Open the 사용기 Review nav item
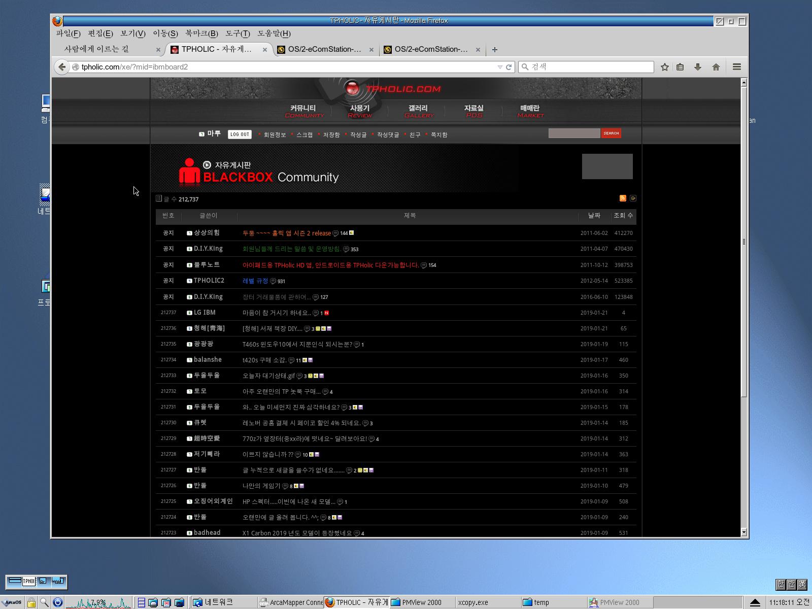The image size is (812, 609). [x=360, y=111]
